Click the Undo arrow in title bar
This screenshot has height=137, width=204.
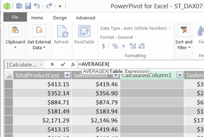[37, 6]
